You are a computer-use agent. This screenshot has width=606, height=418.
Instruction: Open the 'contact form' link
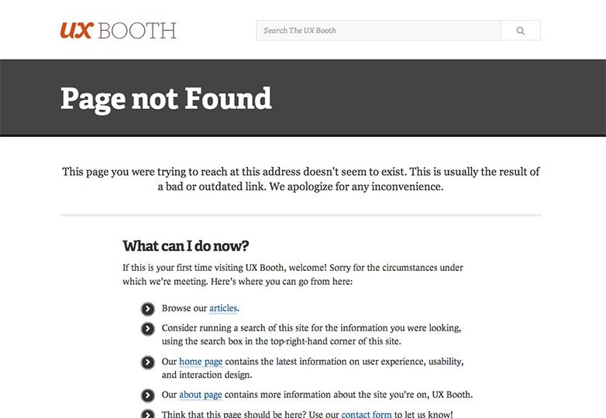pyautogui.click(x=367, y=414)
